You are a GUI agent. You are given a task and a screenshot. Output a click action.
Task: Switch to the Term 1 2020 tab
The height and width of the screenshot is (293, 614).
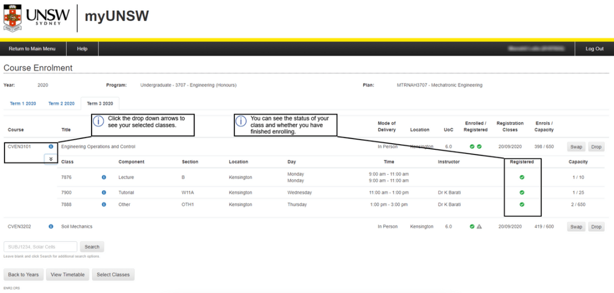click(23, 104)
